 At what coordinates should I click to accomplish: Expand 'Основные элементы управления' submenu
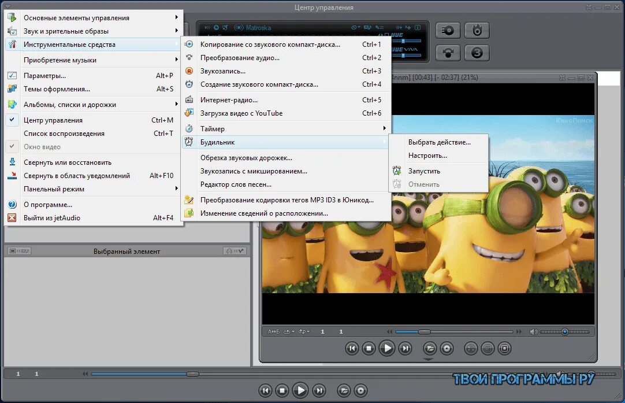[94, 18]
